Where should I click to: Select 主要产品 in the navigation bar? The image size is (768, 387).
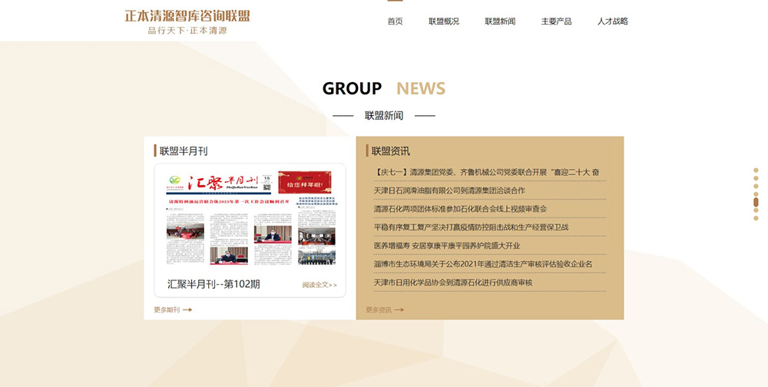click(556, 21)
